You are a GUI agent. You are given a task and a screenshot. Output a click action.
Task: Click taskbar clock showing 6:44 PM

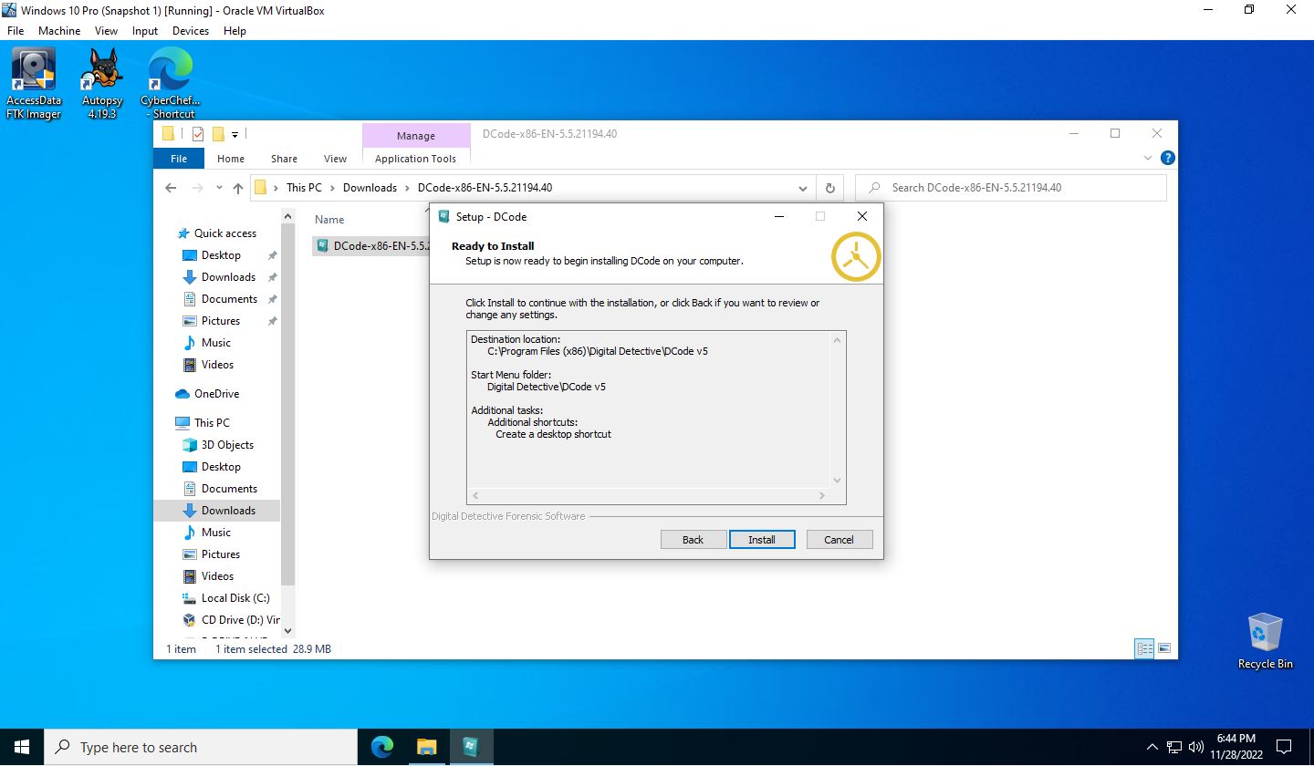tap(1236, 747)
